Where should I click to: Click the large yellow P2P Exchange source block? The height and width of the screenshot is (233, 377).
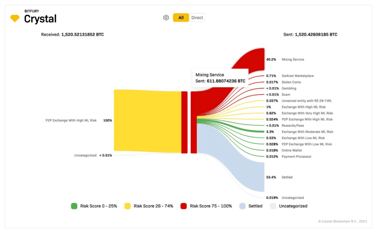point(147,121)
